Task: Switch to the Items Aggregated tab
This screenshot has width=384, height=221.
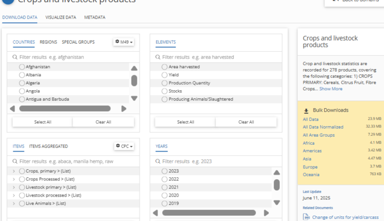Action: (48, 146)
